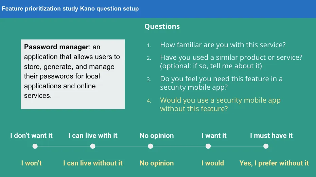Choose the yellow "I can live without it" answer

(x=93, y=163)
